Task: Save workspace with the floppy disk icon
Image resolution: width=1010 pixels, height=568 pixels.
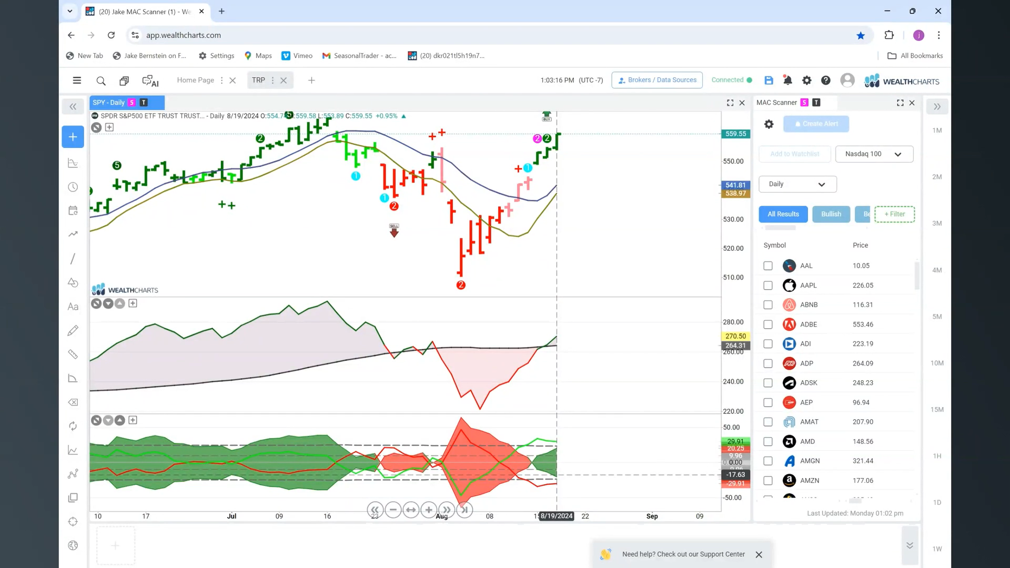Action: (x=769, y=80)
